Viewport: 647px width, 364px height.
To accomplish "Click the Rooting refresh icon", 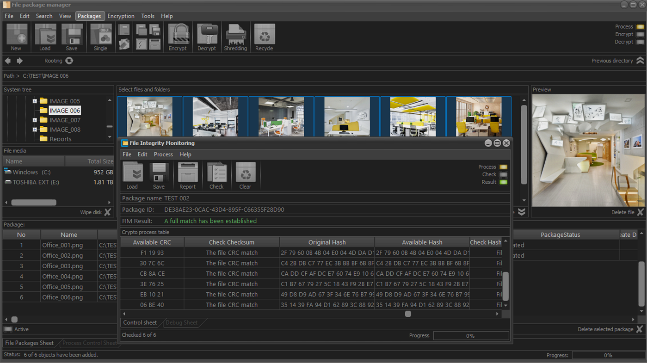I will click(x=69, y=61).
